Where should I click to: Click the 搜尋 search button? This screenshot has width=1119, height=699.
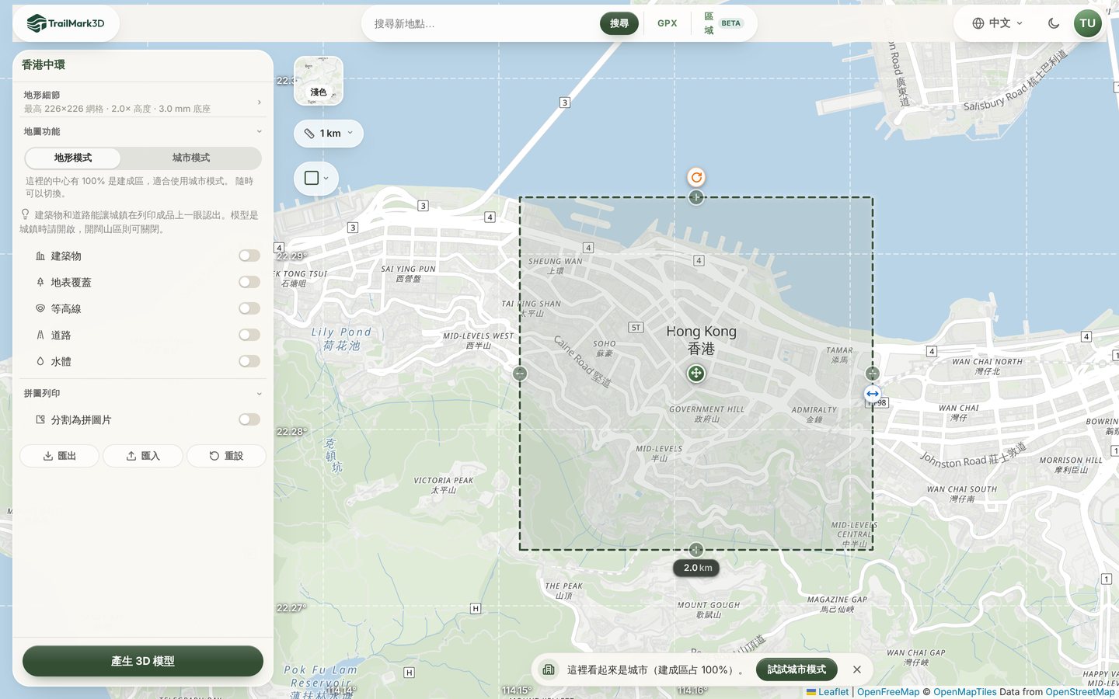pyautogui.click(x=619, y=23)
